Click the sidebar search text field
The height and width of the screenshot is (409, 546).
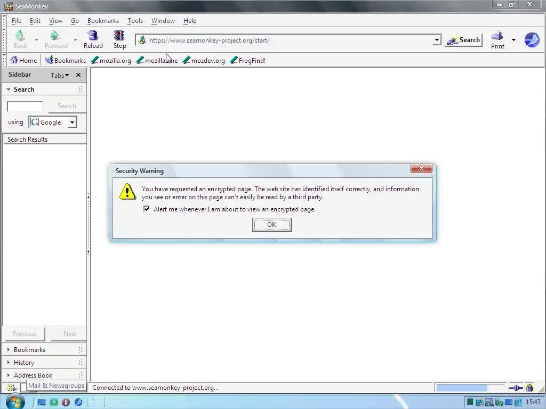pyautogui.click(x=25, y=106)
